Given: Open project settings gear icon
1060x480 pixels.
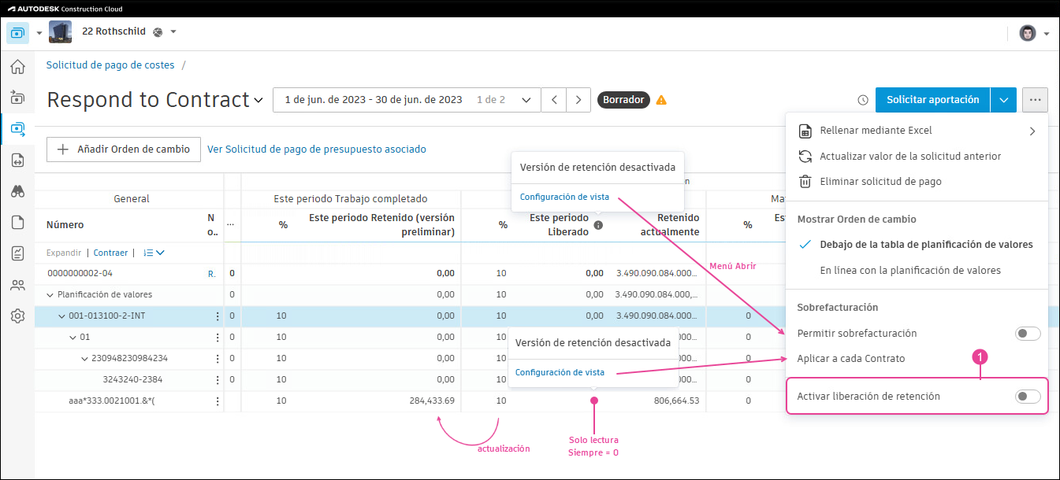Looking at the screenshot, I should [x=17, y=316].
